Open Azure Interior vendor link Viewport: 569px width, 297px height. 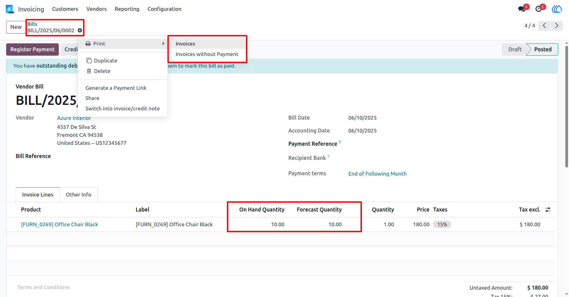tap(74, 118)
